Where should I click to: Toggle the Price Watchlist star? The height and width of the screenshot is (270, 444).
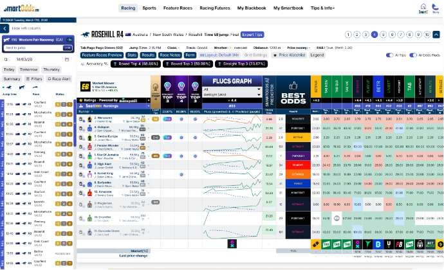pos(275,55)
